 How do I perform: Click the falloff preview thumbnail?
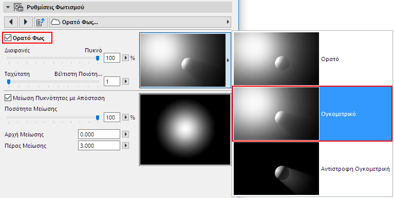click(x=185, y=129)
